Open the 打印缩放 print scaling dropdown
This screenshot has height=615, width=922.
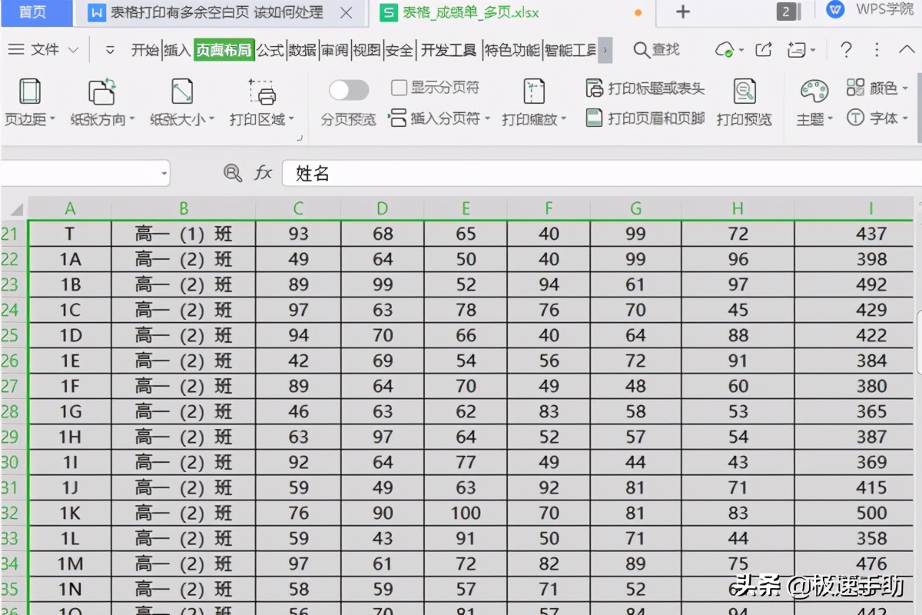pos(535,118)
